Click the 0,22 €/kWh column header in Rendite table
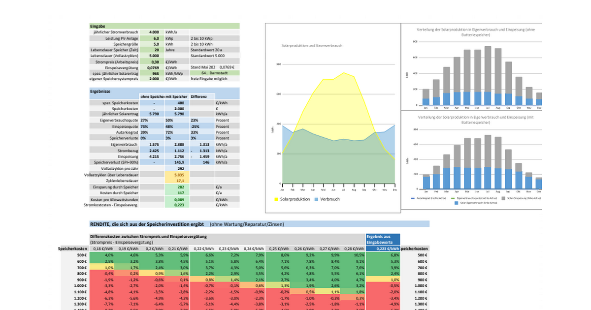The width and height of the screenshot is (591, 310). pyautogui.click(x=203, y=249)
